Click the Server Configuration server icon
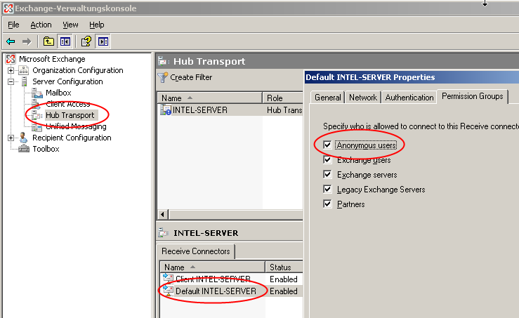 point(24,81)
